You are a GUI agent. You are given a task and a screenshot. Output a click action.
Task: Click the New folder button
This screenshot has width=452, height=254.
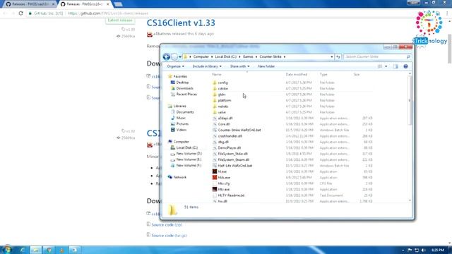pyautogui.click(x=266, y=66)
